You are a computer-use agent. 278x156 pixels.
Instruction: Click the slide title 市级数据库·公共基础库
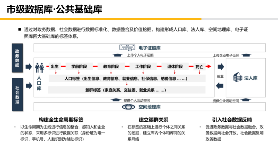(54, 9)
